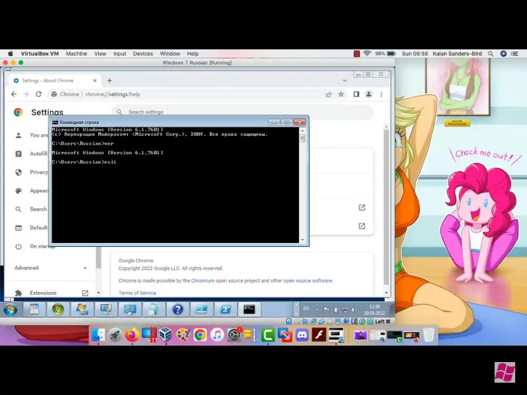The width and height of the screenshot is (527, 395).
Task: Click upper external-link icon in About card
Action: (x=362, y=208)
